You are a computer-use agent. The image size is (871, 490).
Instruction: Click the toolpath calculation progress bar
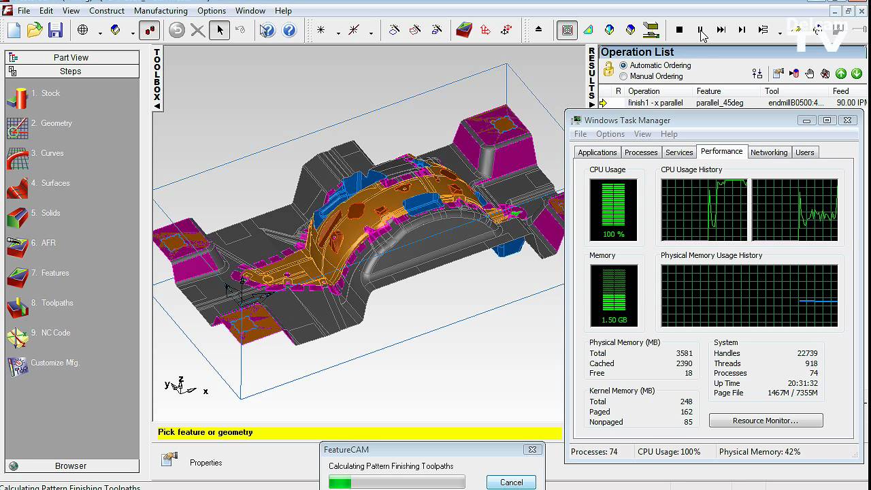click(397, 483)
